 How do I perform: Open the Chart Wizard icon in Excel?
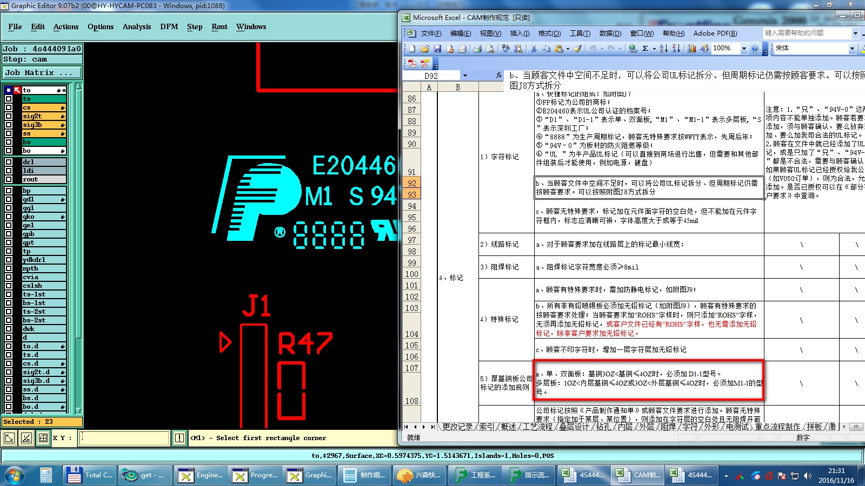[692, 49]
